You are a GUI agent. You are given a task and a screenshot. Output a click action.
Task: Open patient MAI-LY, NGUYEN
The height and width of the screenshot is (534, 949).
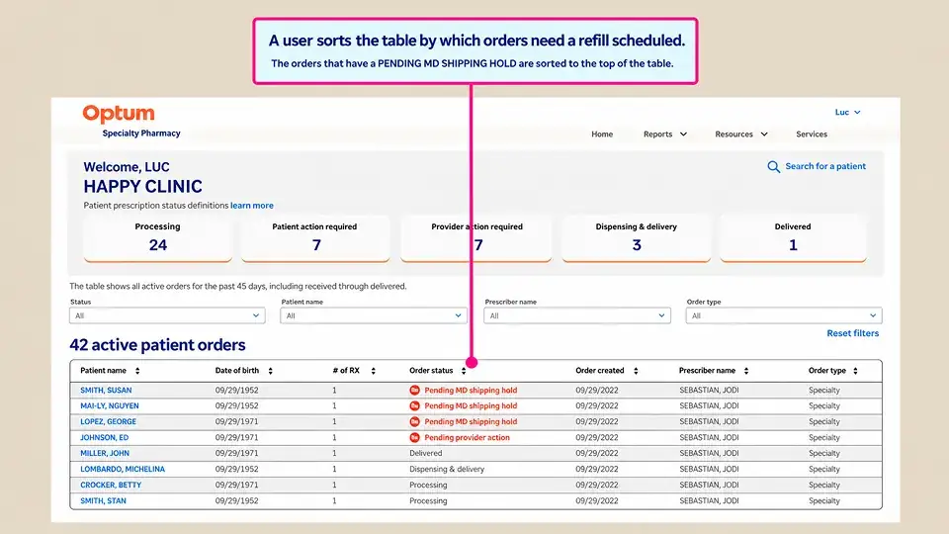[x=110, y=405]
